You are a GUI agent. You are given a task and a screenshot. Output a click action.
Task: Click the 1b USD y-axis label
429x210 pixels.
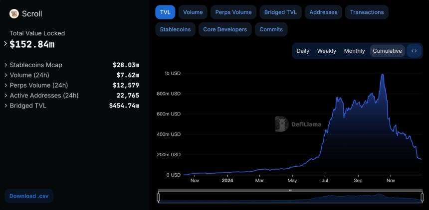pyautogui.click(x=173, y=74)
